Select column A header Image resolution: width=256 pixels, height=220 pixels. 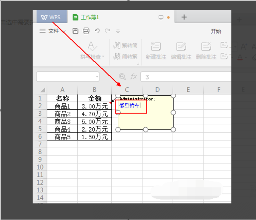coord(62,90)
